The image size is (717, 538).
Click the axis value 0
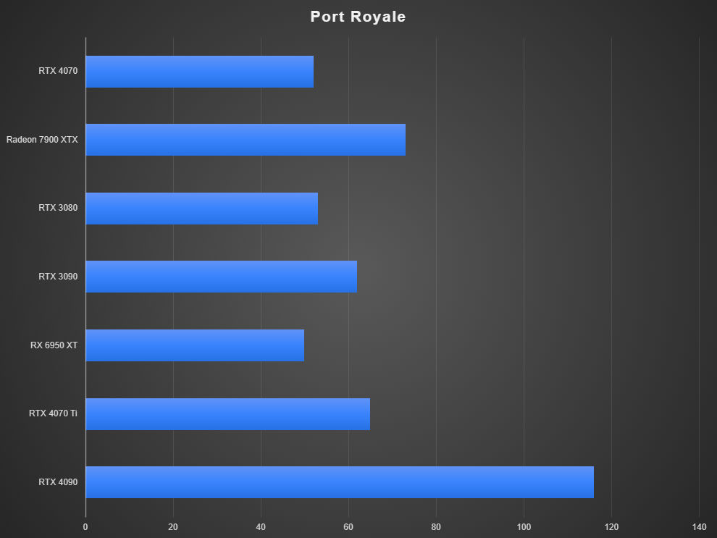pos(85,527)
